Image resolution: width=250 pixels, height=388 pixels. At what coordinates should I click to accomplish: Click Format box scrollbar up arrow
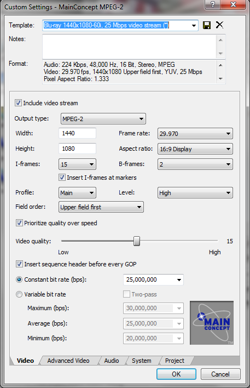[x=220, y=65]
